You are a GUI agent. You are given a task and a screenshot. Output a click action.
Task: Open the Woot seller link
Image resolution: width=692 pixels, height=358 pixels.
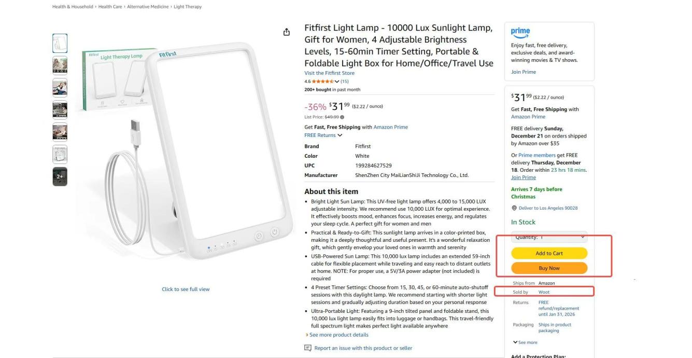(544, 292)
